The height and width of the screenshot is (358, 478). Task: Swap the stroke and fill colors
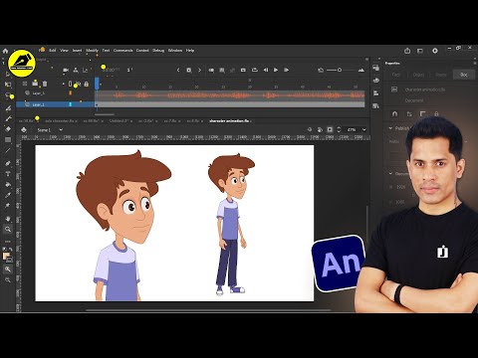(11, 250)
